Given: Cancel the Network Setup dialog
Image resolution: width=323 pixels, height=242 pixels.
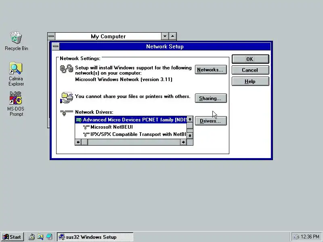Looking at the screenshot, I should tap(250, 70).
